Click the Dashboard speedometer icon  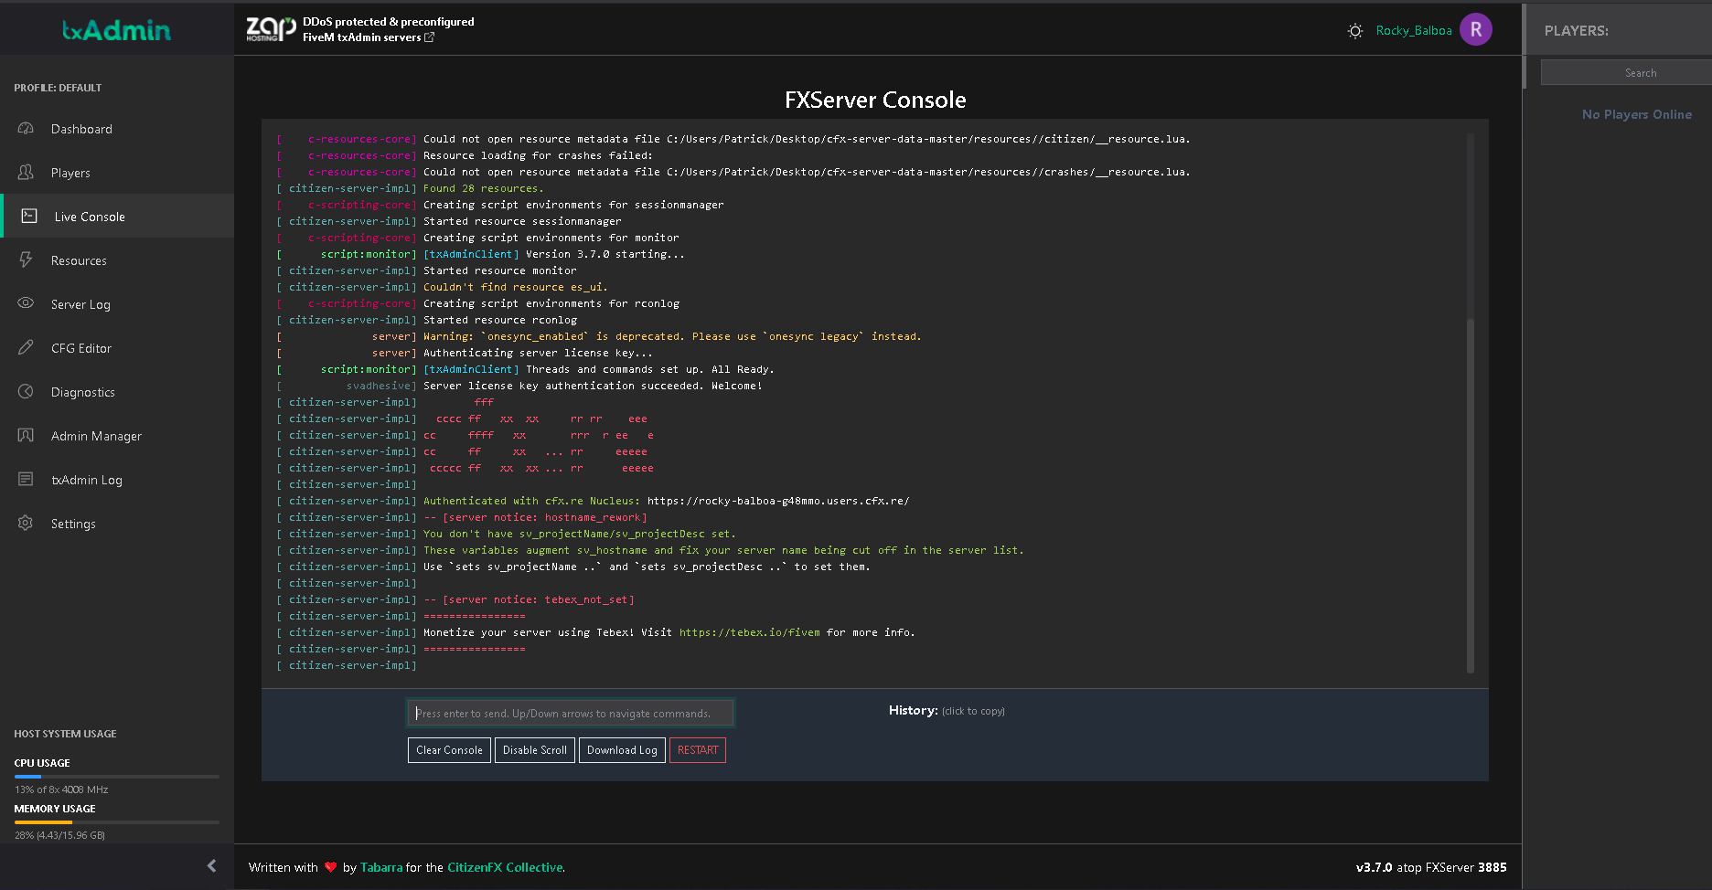click(26, 129)
